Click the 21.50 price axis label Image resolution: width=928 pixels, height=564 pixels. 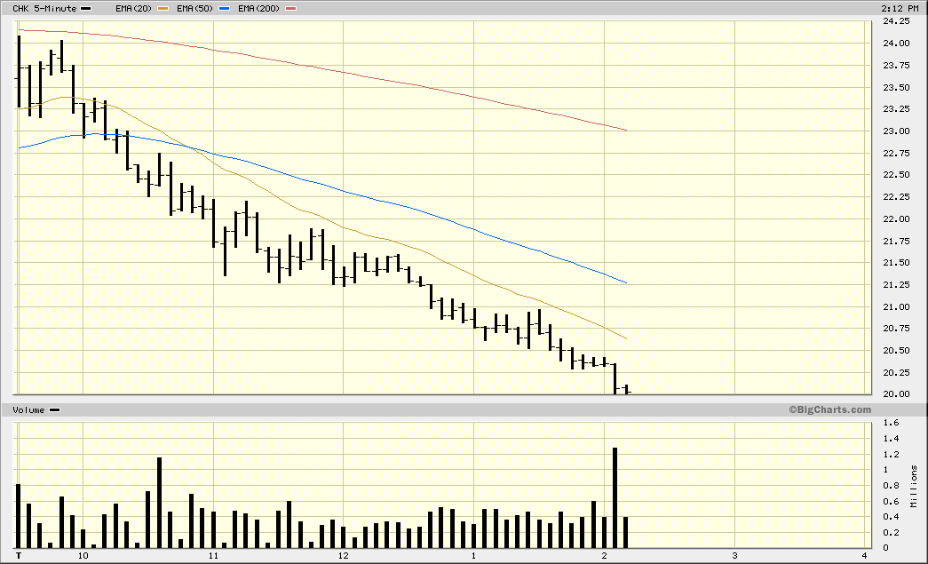[896, 263]
